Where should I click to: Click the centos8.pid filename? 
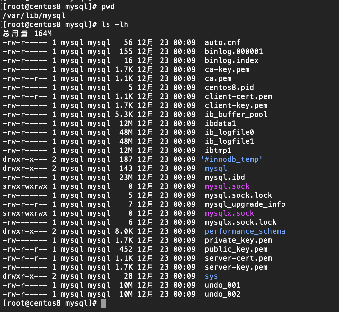229,87
